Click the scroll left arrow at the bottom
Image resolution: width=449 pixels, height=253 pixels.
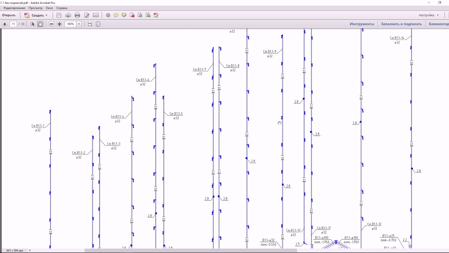click(30, 251)
